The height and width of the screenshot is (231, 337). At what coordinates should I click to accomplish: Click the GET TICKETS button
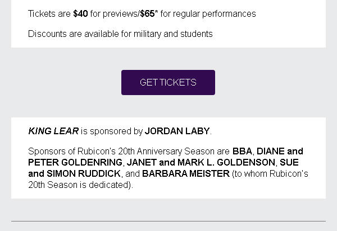168,82
